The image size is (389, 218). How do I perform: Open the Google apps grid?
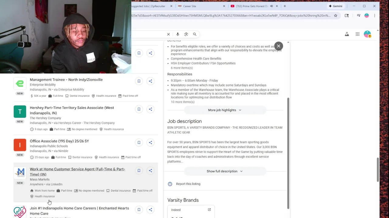click(357, 34)
